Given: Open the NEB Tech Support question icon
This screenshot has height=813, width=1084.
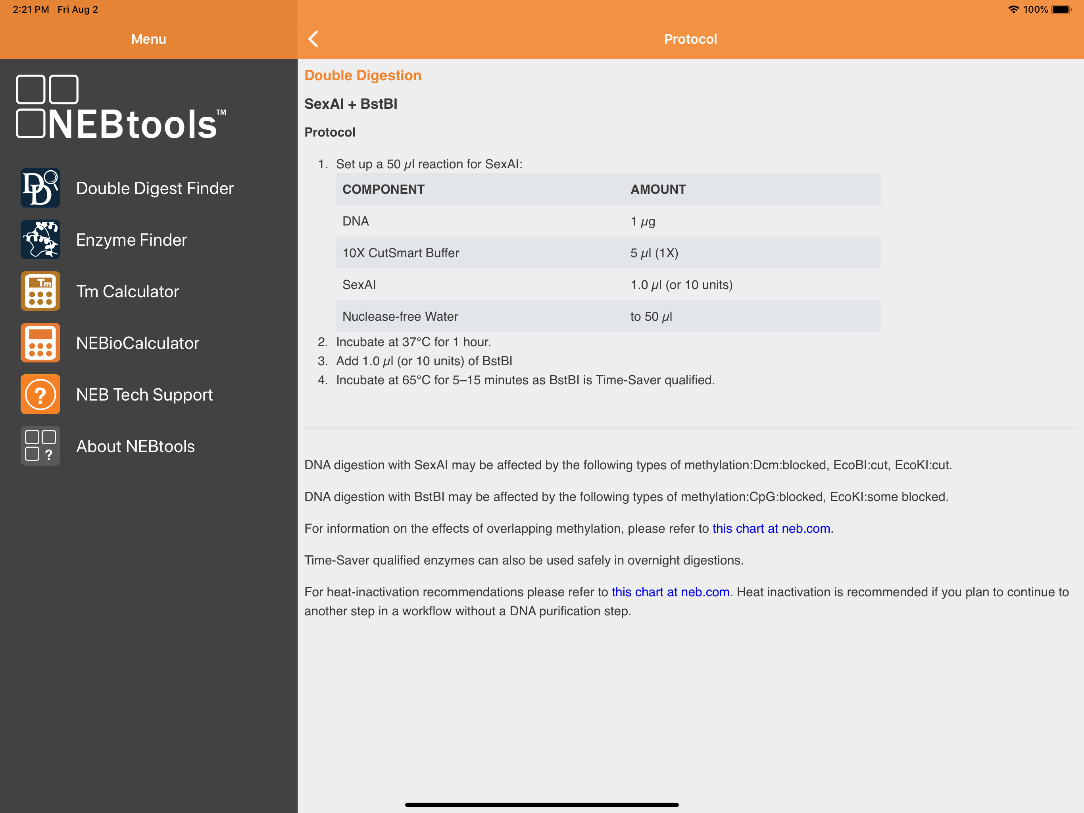Looking at the screenshot, I should [40, 394].
